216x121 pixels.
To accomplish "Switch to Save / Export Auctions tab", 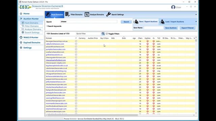I will click(x=146, y=22).
